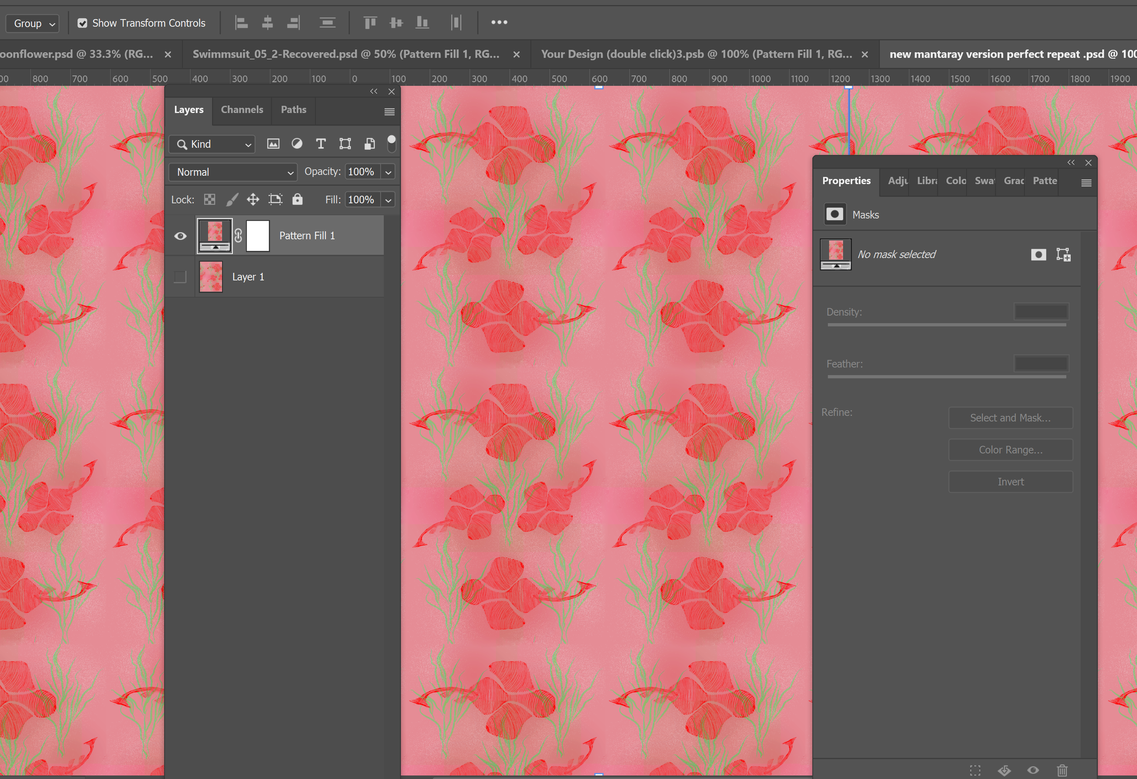Click the filter for adjustment layers icon
This screenshot has height=779, width=1137.
(x=297, y=144)
